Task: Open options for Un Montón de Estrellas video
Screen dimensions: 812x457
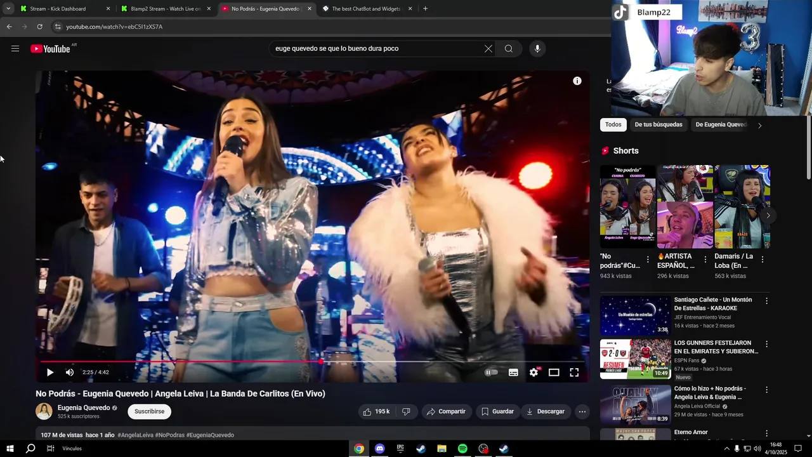Action: tap(766, 301)
